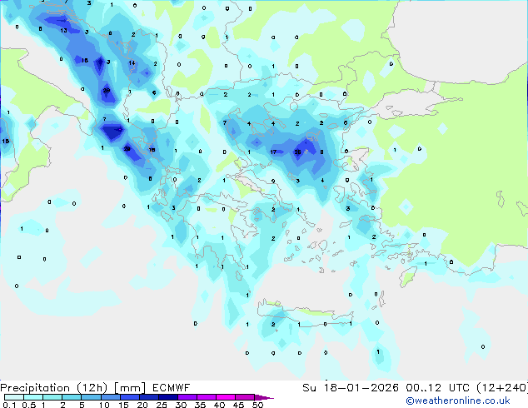Image resolution: width=528 pixels, height=408 pixels.
Task: Select the 2–5 mm legend swatch
Action: tap(72, 397)
